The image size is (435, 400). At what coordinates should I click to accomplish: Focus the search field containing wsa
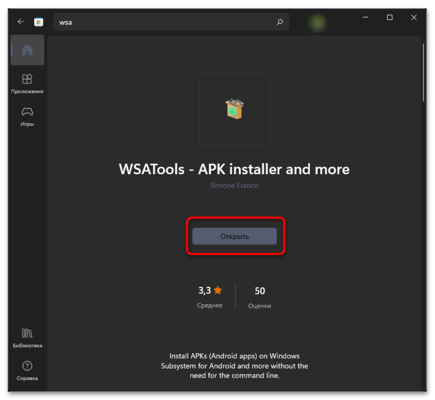pos(171,22)
